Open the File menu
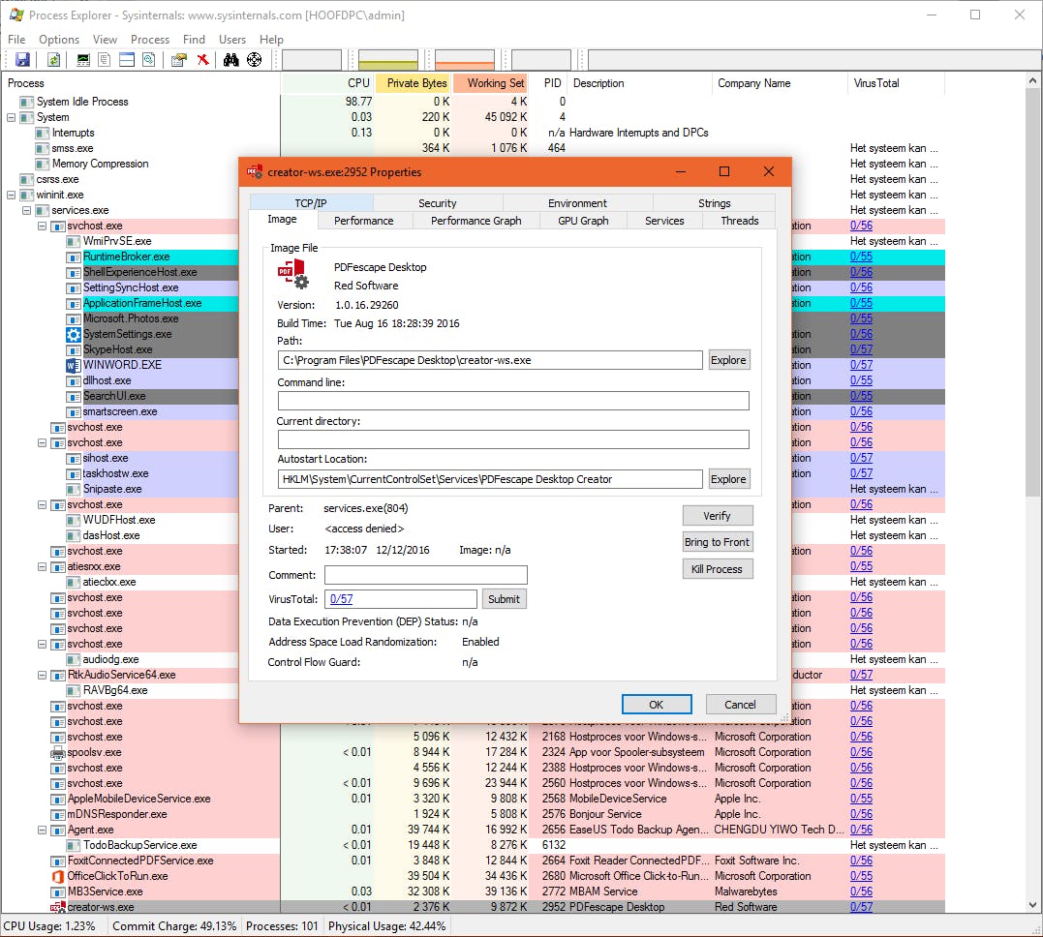This screenshot has height=937, width=1043. point(16,40)
